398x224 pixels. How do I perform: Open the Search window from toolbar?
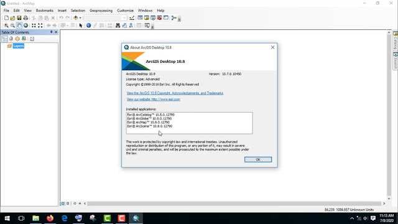click(x=153, y=18)
